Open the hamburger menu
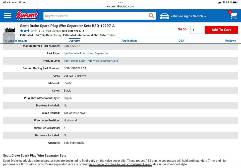Viewport: 241px width, 168px height. point(7,16)
